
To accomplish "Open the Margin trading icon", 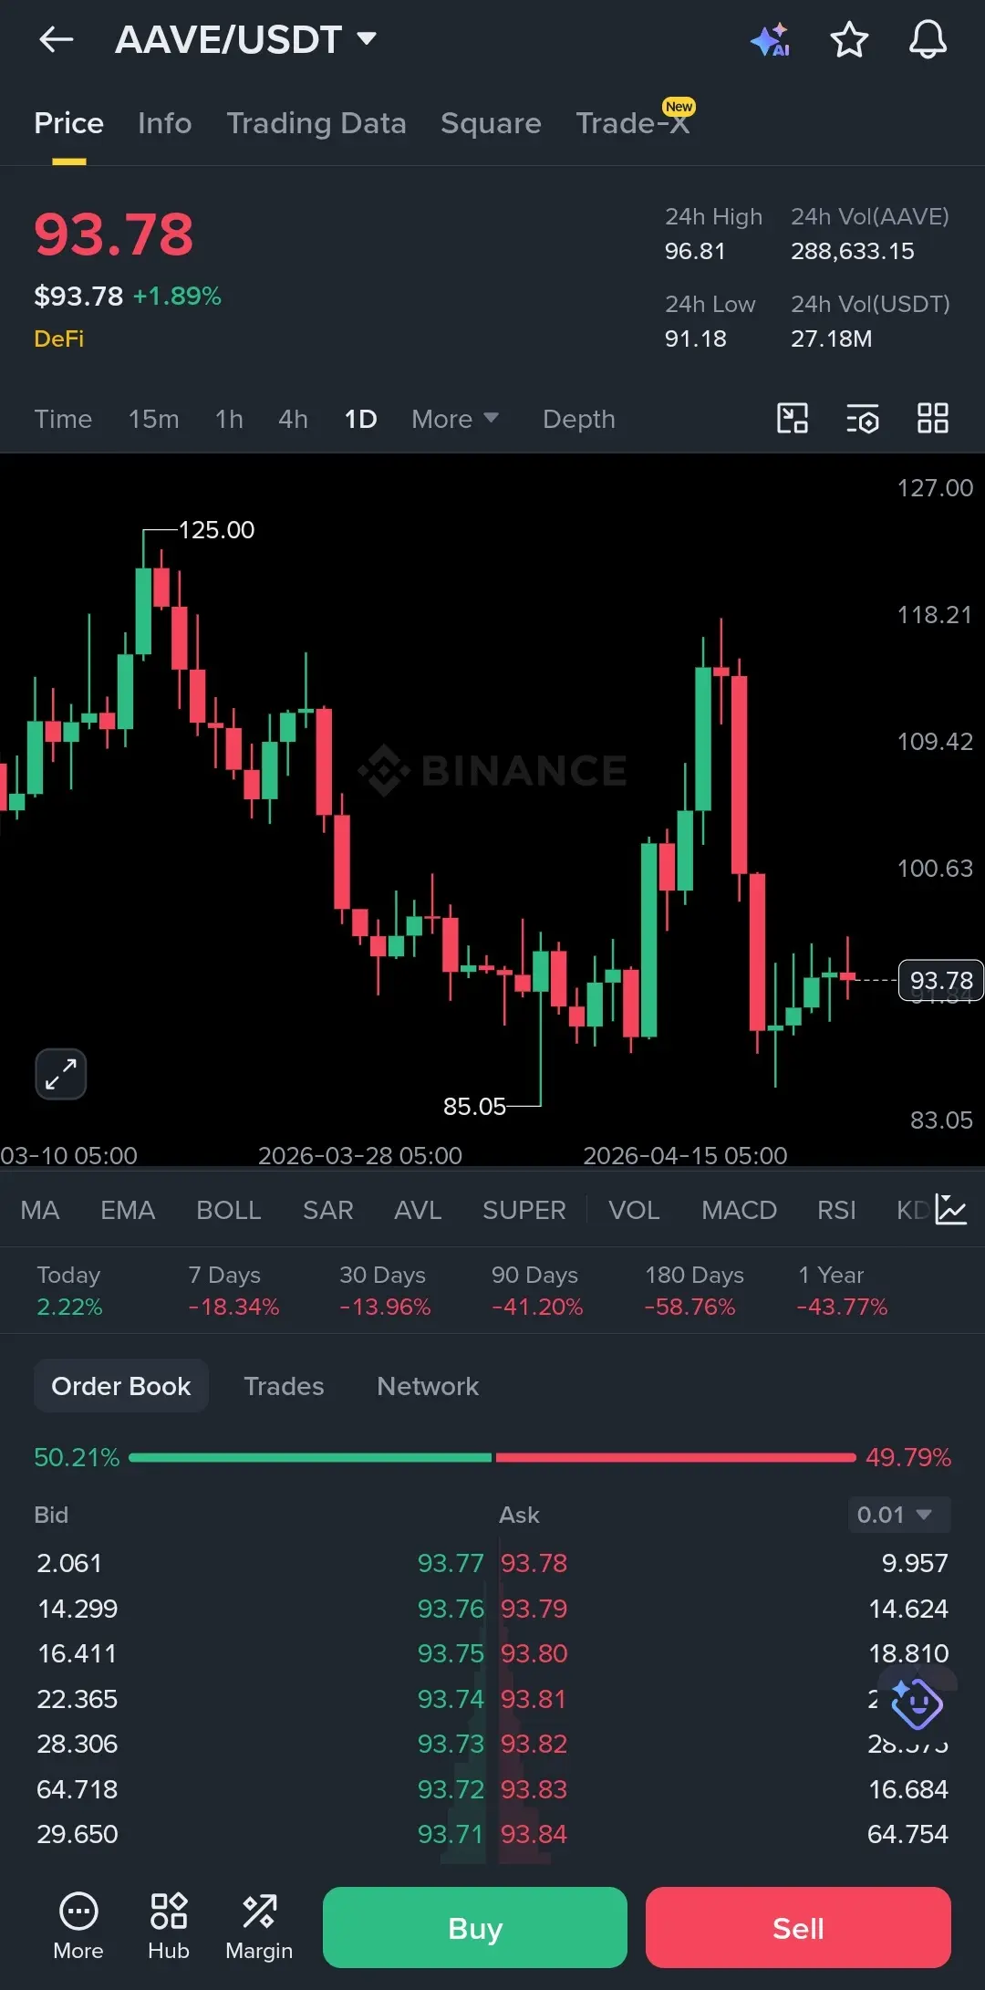I will pos(259,1927).
